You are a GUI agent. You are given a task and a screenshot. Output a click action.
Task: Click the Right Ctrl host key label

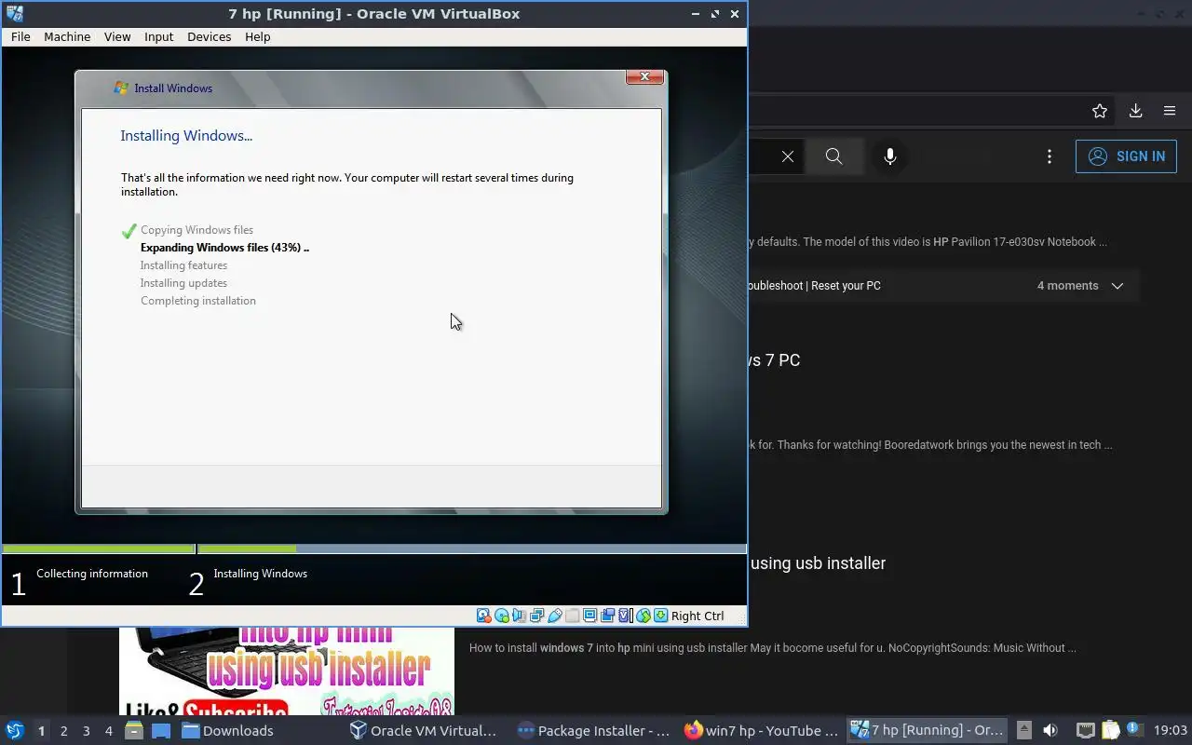coord(698,616)
